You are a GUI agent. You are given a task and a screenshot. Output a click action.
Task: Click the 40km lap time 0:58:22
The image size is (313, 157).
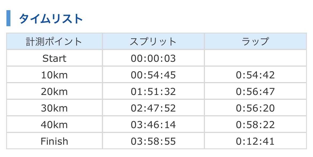255,125
